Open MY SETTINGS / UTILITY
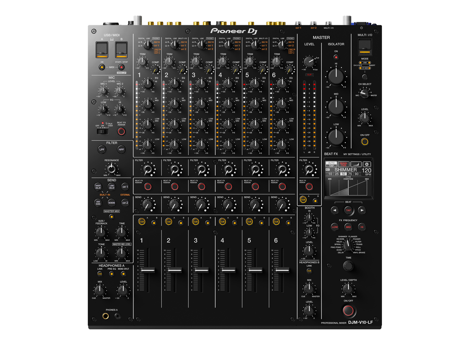Screen dimensions: 470x345 click(357, 154)
